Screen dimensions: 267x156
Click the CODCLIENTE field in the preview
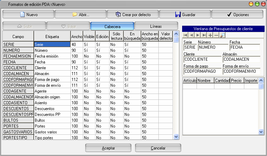click(x=202, y=59)
